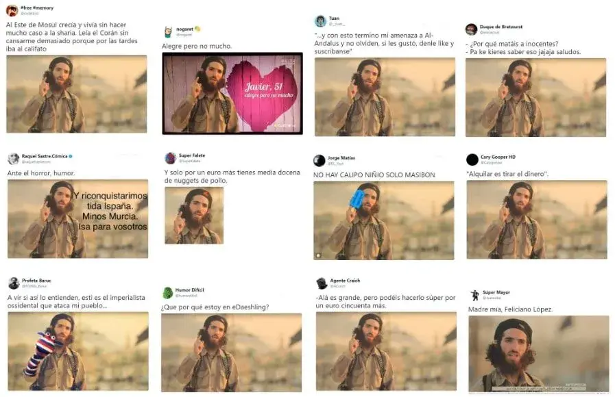Viewport: 615px width, 397px height.
Task: Select Duque de Bratsuurst's avatar
Action: point(471,29)
